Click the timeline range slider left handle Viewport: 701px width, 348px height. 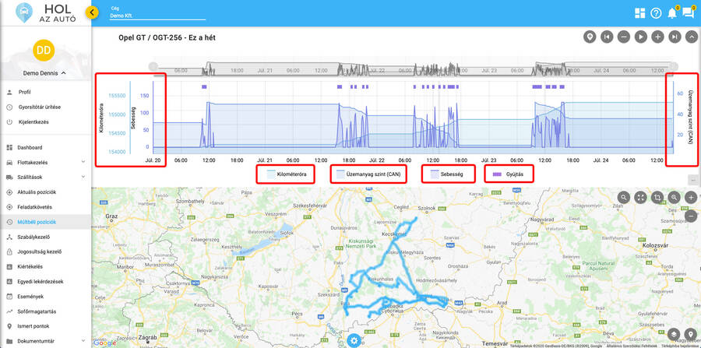[154, 68]
